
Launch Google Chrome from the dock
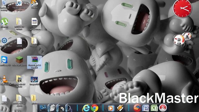[95, 108]
